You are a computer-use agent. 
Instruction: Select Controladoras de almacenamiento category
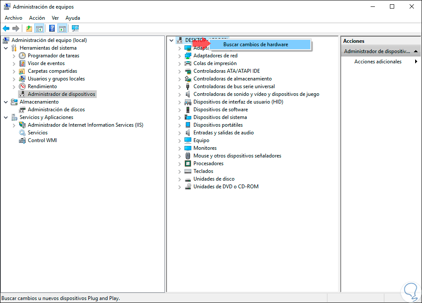point(232,79)
